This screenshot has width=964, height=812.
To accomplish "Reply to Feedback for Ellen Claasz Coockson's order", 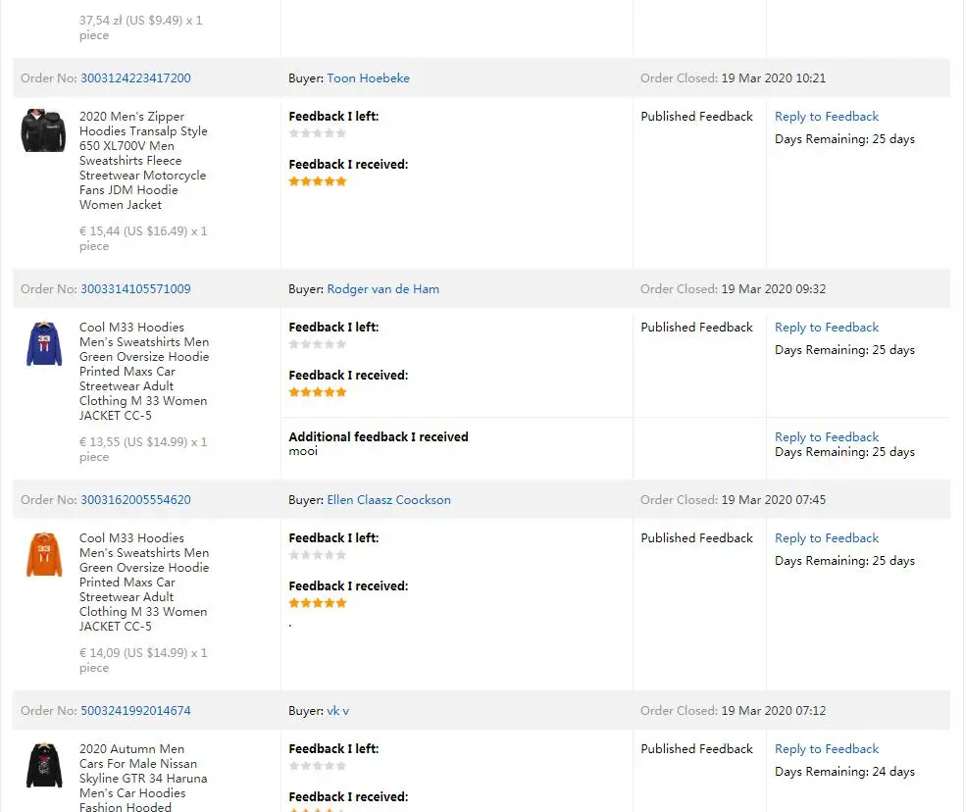I will [826, 538].
